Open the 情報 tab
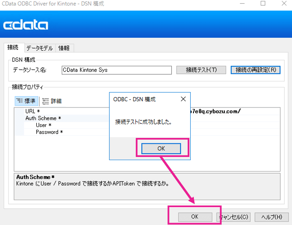Image resolution: width=292 pixels, height=225 pixels. coord(64,48)
